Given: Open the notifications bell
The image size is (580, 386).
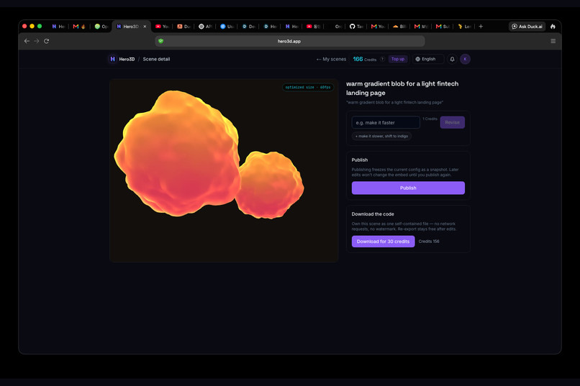Looking at the screenshot, I should click(452, 59).
